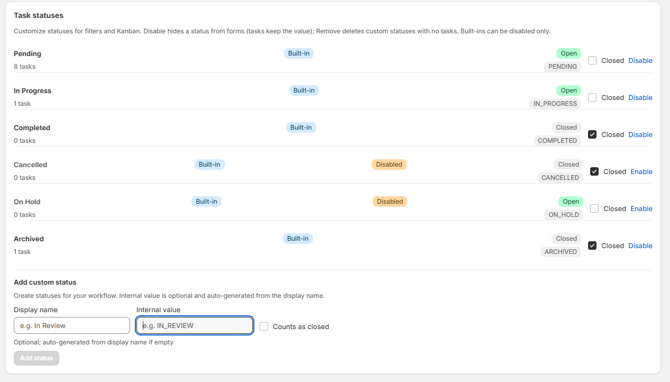Screen dimensions: 670x382
Task: Click the Disabled badge on Cancelled
Action: coord(389,165)
